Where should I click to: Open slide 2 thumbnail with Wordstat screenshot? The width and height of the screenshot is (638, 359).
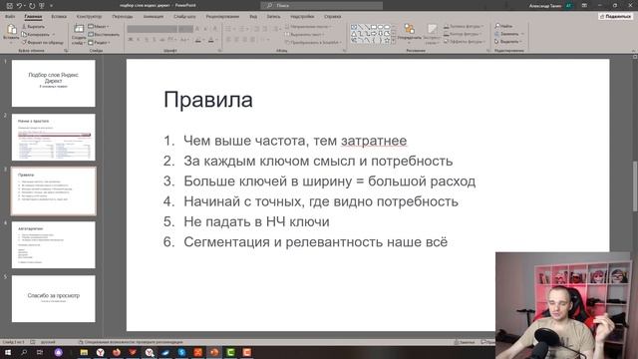click(x=53, y=138)
